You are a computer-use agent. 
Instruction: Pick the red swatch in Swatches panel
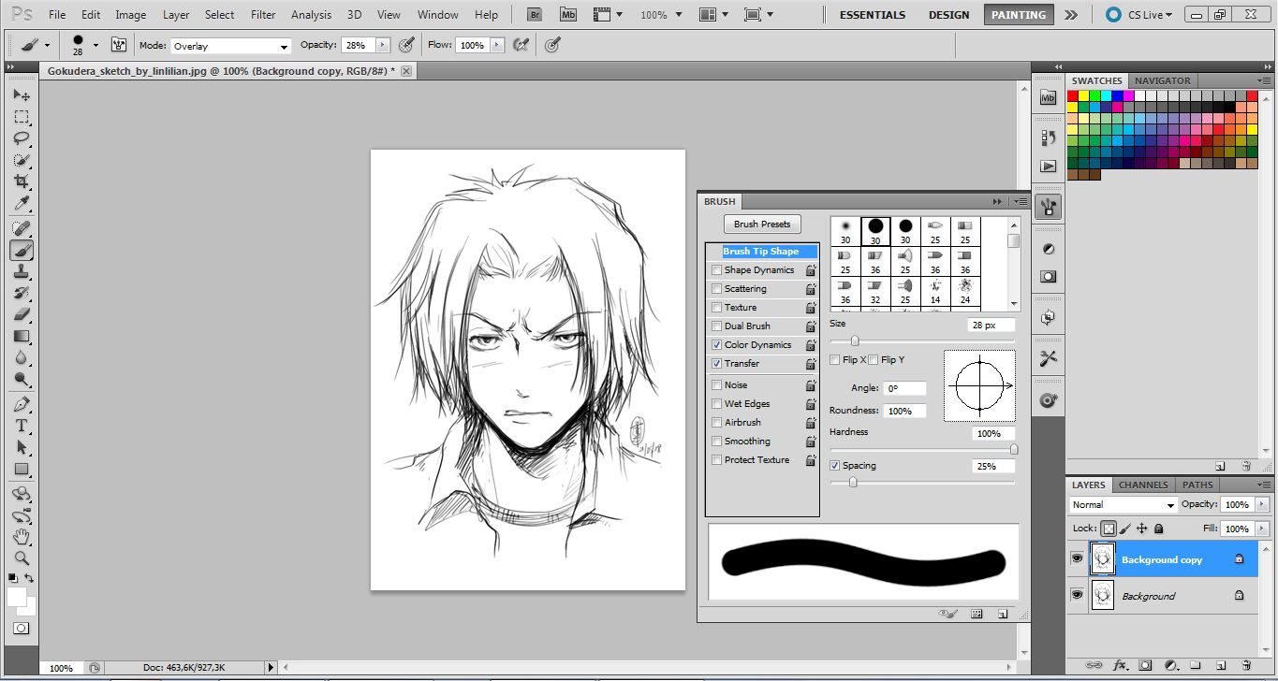click(1073, 95)
